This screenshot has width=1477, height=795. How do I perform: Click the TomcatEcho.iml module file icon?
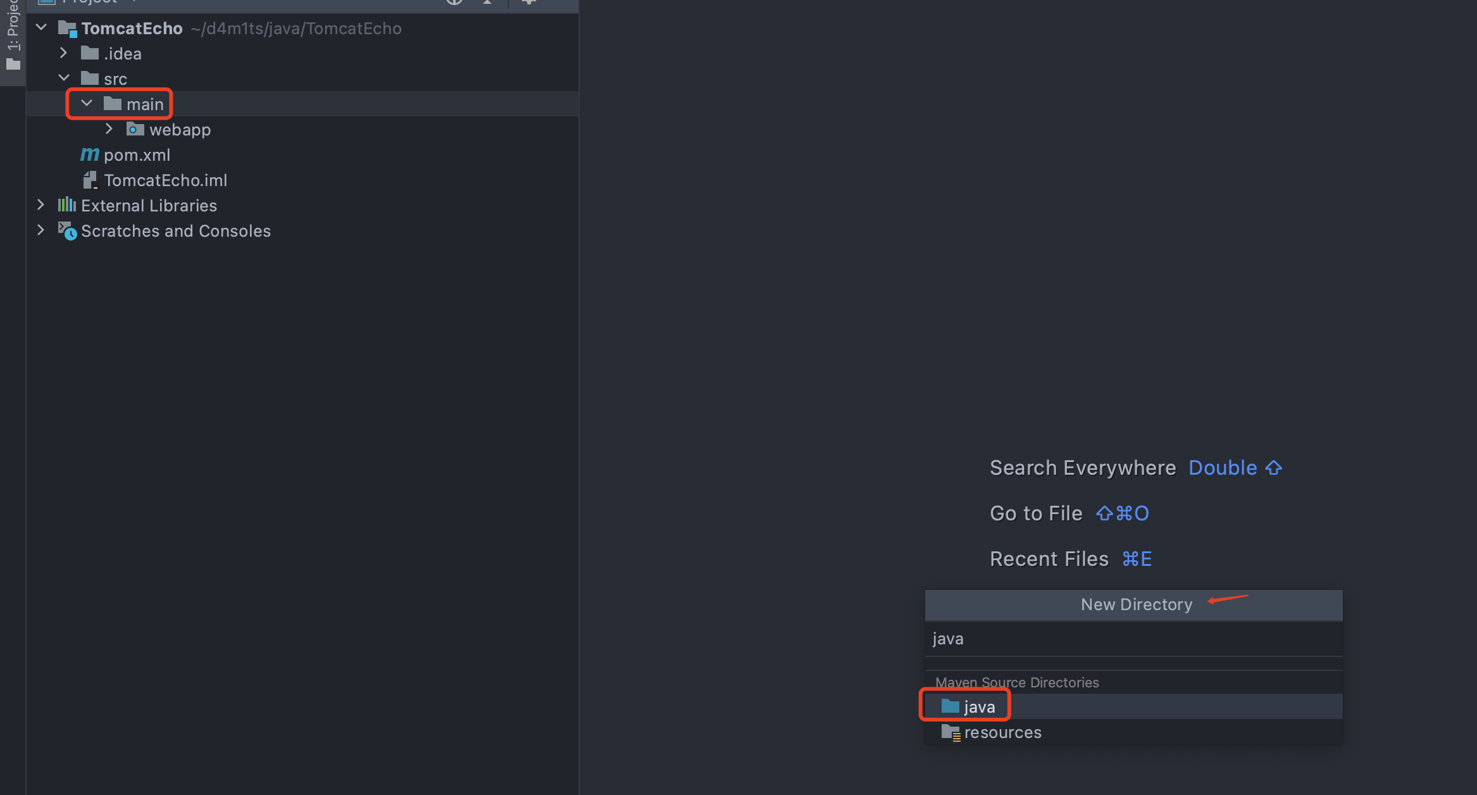coord(90,180)
